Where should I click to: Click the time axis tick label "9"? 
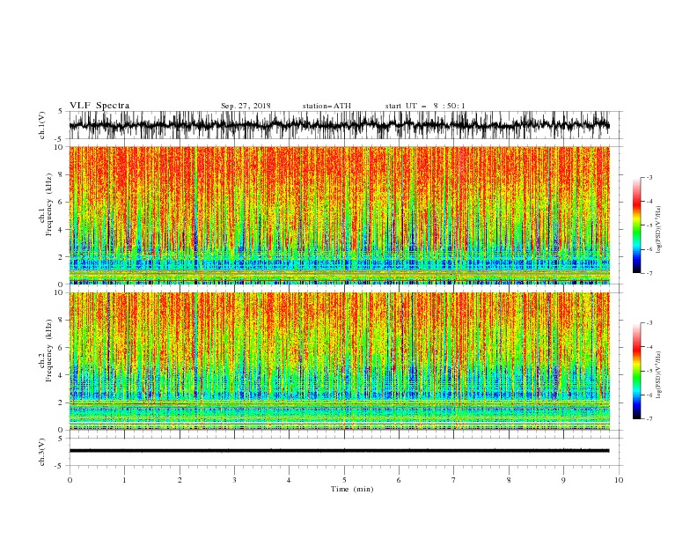tap(563, 480)
